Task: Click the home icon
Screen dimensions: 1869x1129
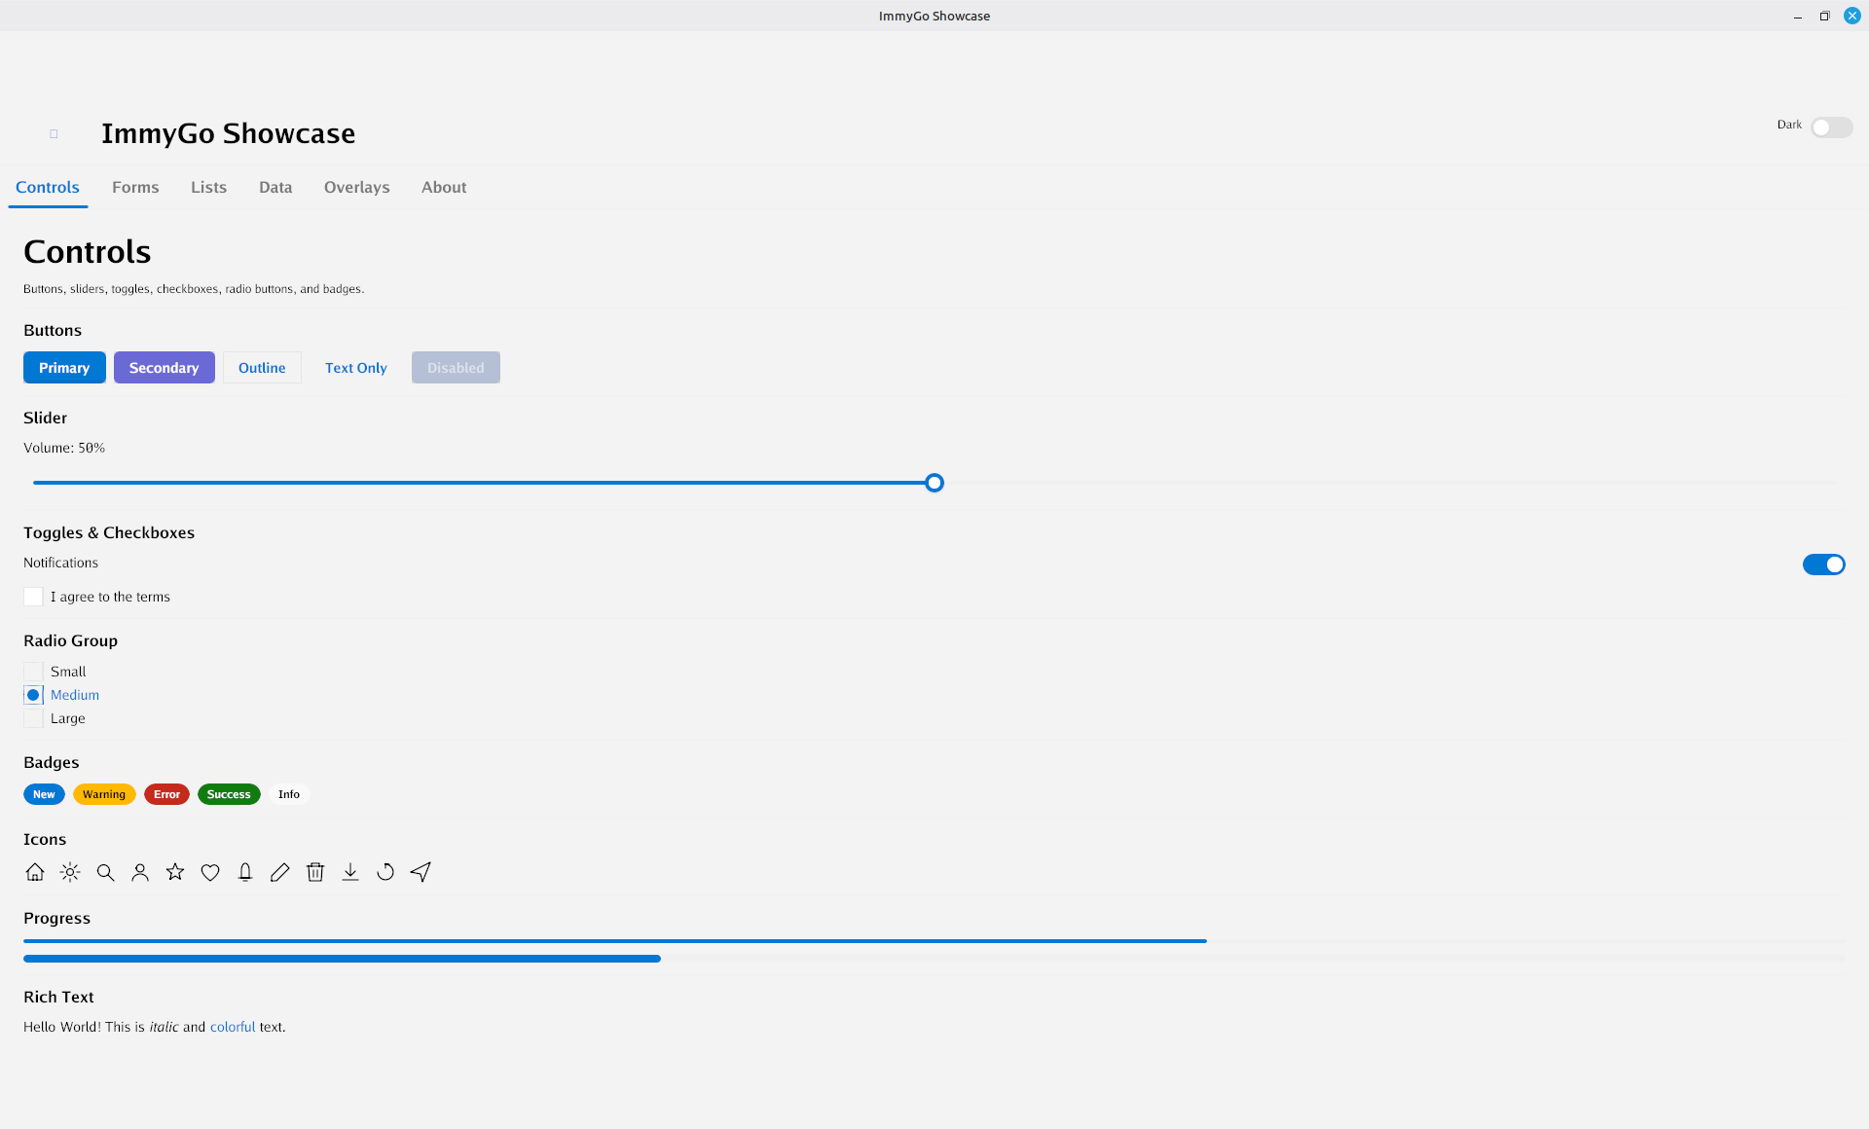Action: coord(35,872)
